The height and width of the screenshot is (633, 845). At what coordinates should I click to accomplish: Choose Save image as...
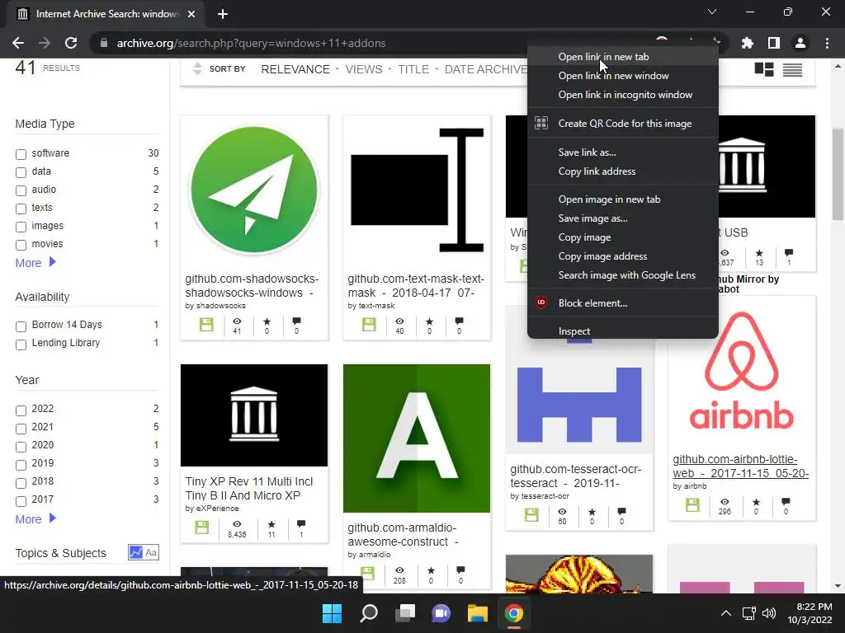pyautogui.click(x=622, y=218)
